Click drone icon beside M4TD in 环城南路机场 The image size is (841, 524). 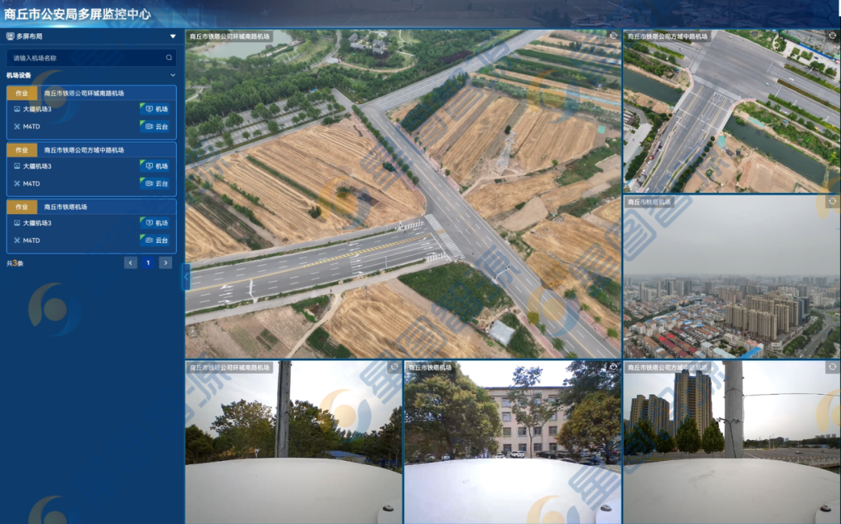[x=16, y=127]
